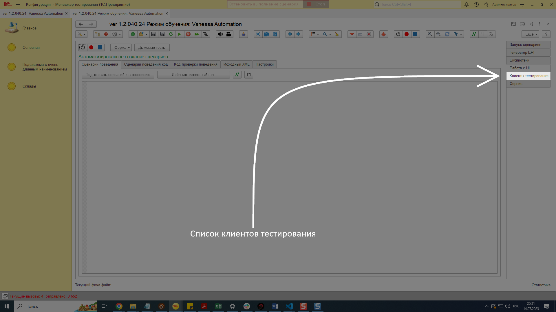Image resolution: width=556 pixels, height=312 pixels.
Task: Click the red Стоп button at the top
Action: click(x=316, y=4)
